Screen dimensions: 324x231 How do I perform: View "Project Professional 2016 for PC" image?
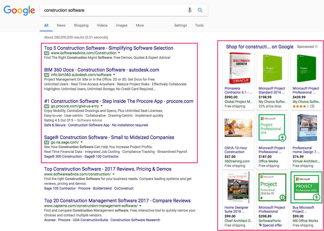tap(272, 187)
